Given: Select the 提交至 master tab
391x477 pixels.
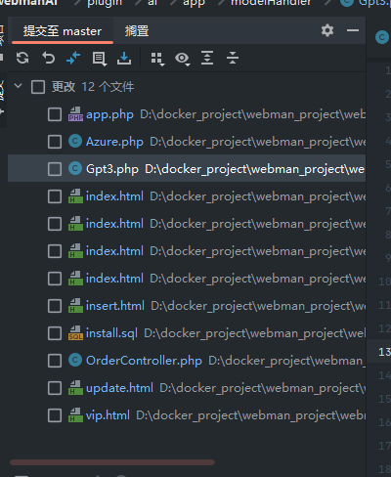Looking at the screenshot, I should pyautogui.click(x=63, y=31).
